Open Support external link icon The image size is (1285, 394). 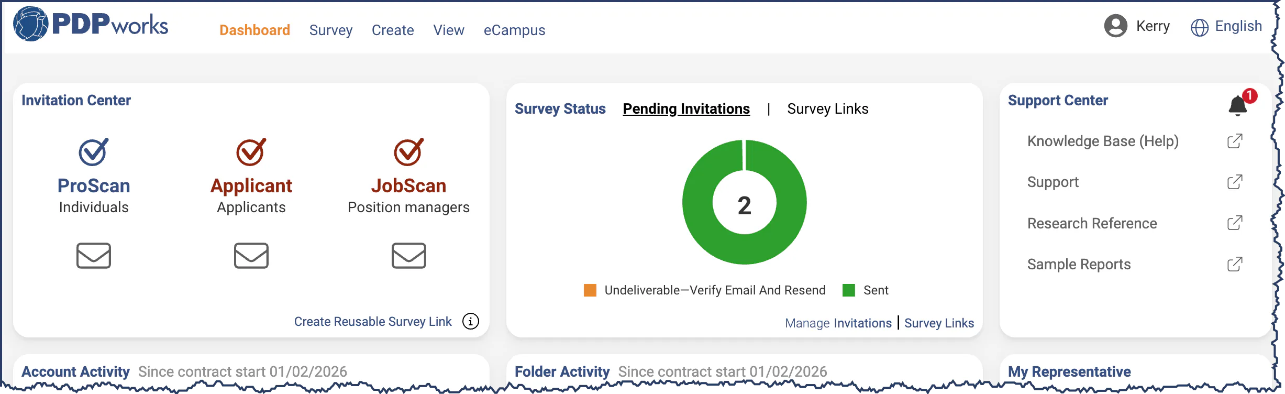coord(1235,182)
